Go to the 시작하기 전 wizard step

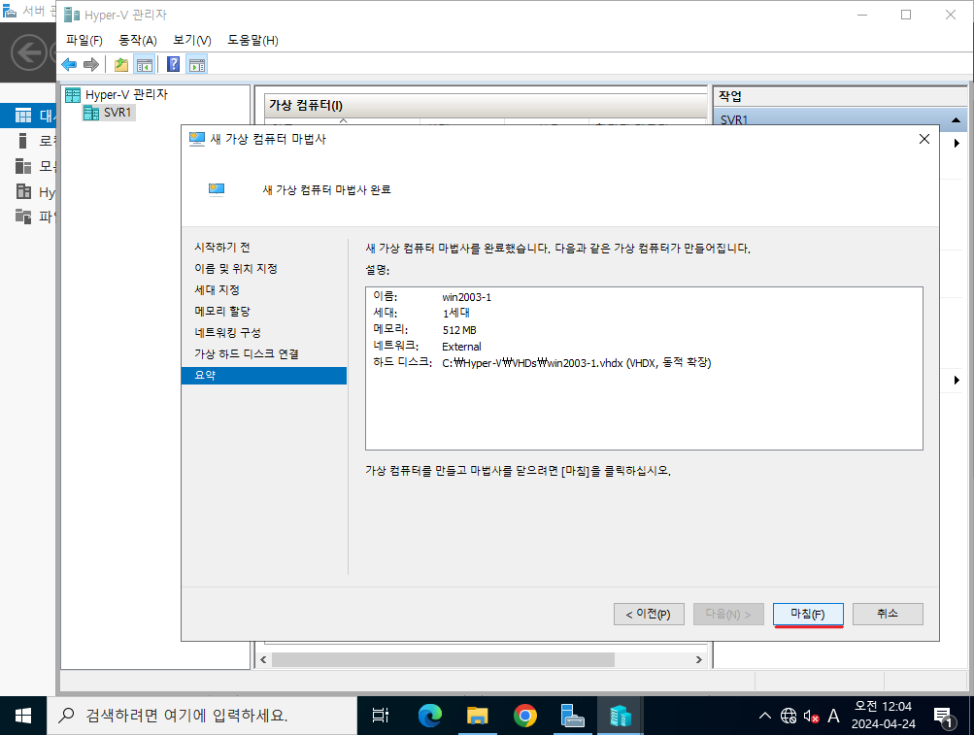pos(221,248)
